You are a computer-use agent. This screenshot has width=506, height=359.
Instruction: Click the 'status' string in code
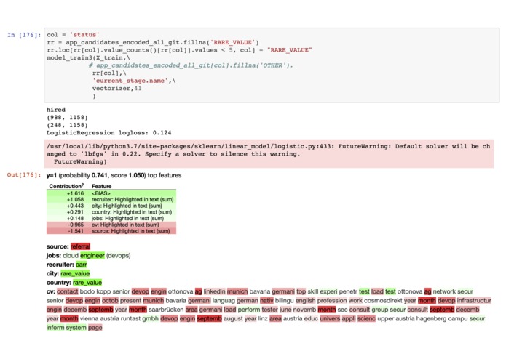tap(84, 34)
